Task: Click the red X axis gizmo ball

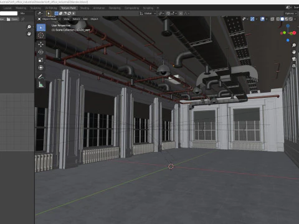Action: pyautogui.click(x=294, y=33)
